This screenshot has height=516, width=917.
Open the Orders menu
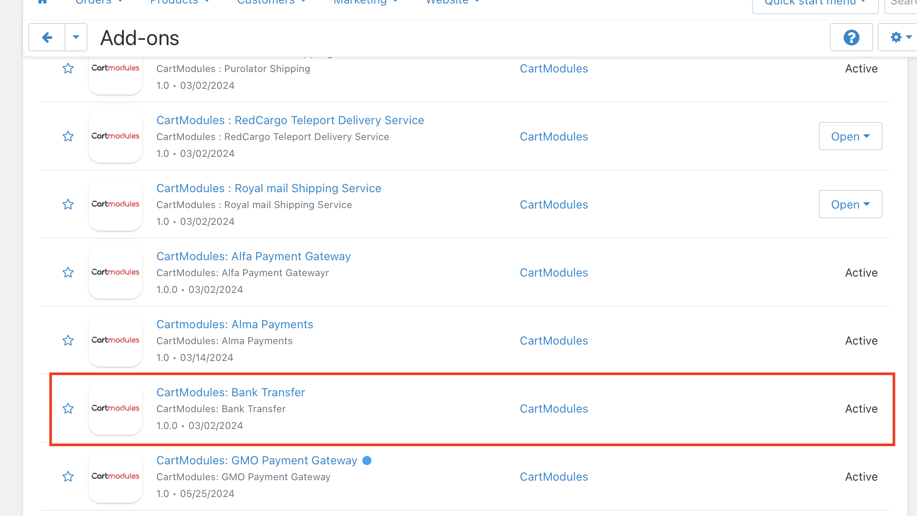point(99,2)
